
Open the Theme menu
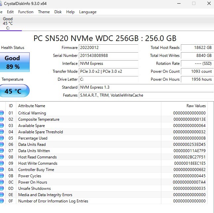pos(44,12)
